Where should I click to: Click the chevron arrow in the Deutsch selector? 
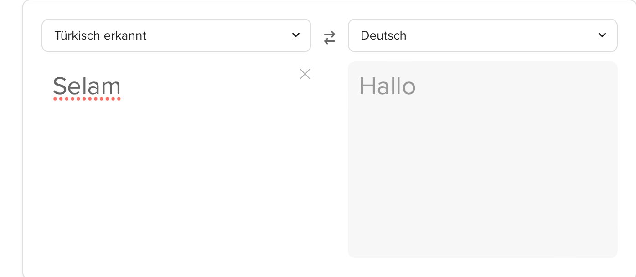point(602,35)
